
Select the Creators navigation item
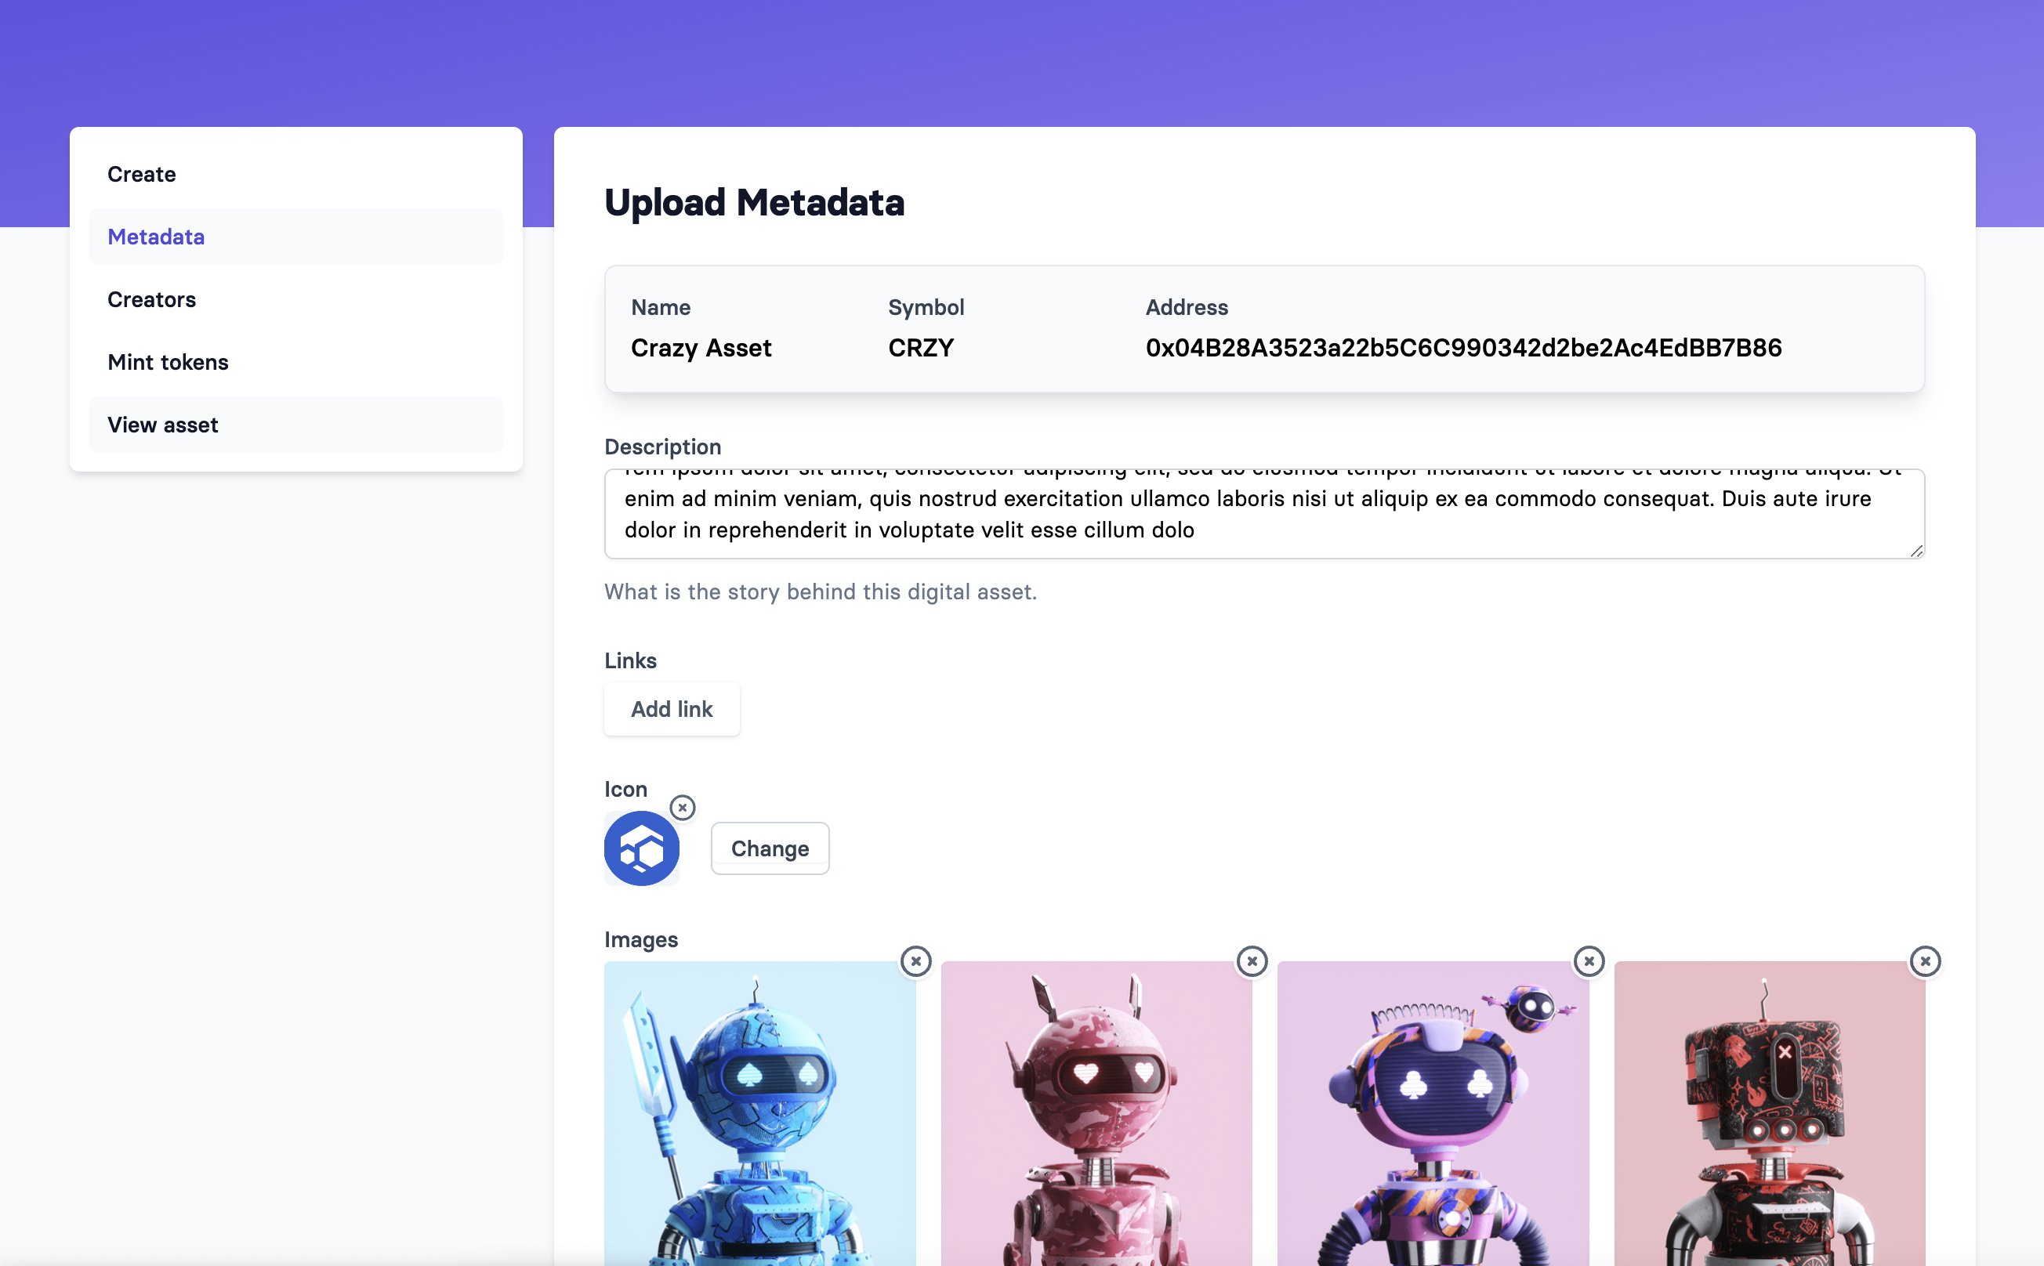pyautogui.click(x=152, y=298)
